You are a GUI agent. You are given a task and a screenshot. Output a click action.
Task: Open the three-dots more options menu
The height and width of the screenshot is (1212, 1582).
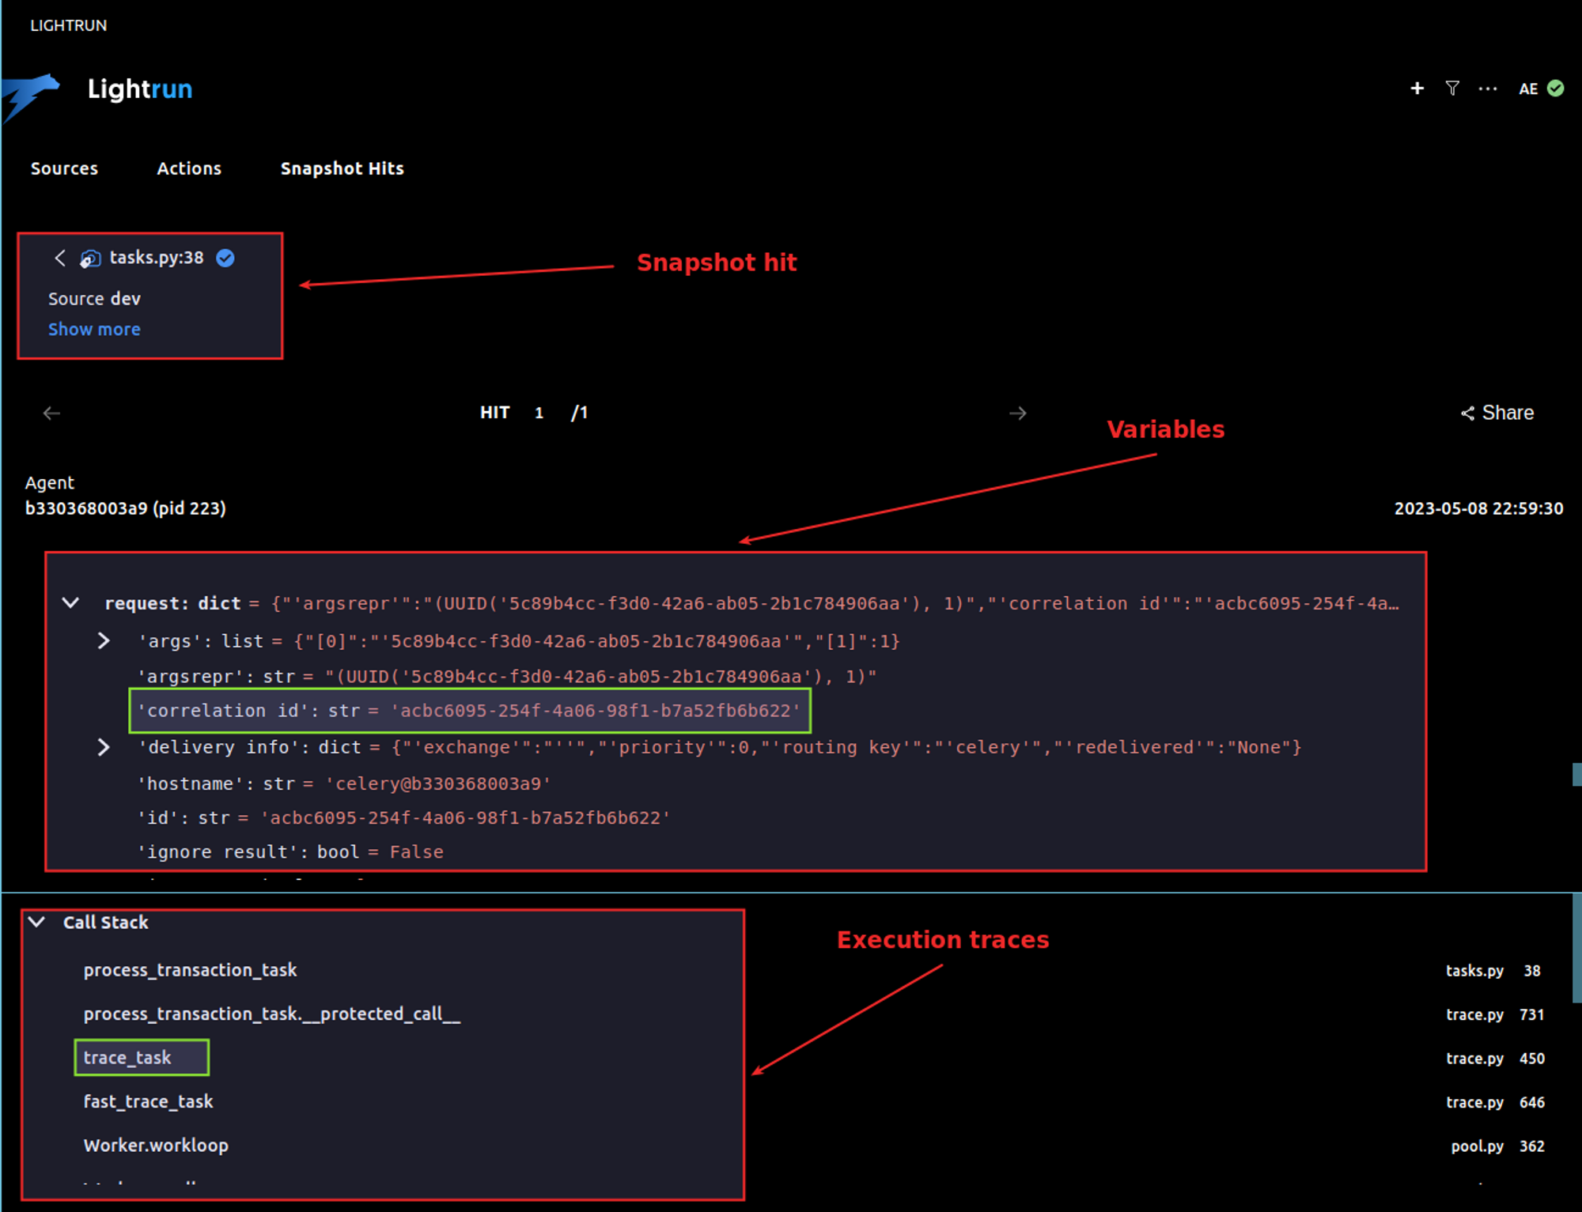1487,89
